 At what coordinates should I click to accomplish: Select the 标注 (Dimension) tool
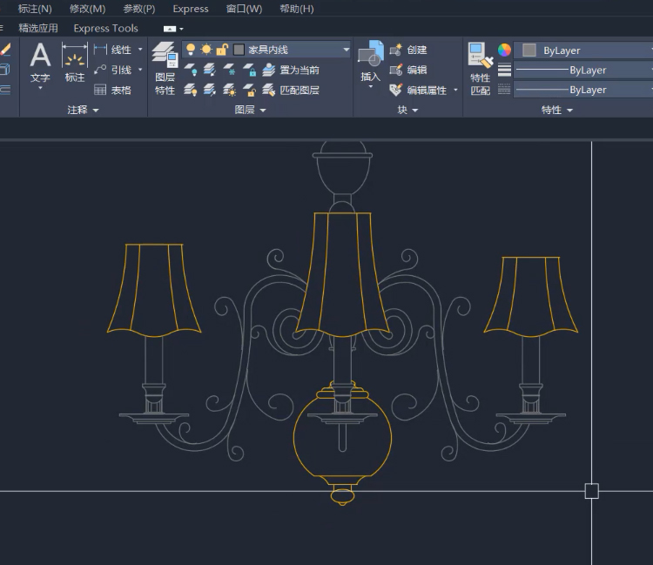[75, 63]
